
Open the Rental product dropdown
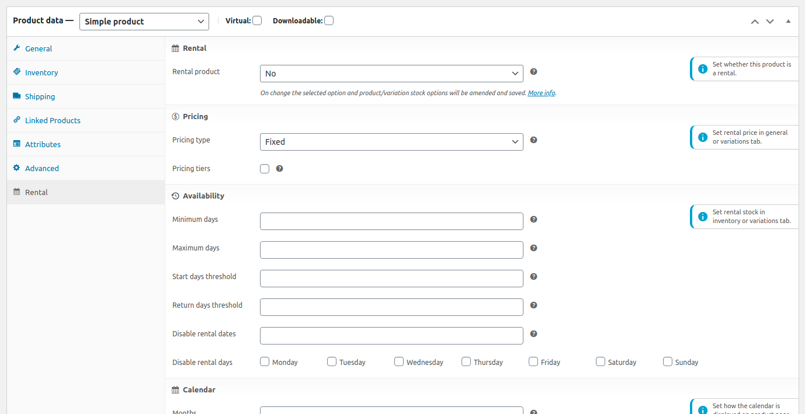tap(391, 73)
